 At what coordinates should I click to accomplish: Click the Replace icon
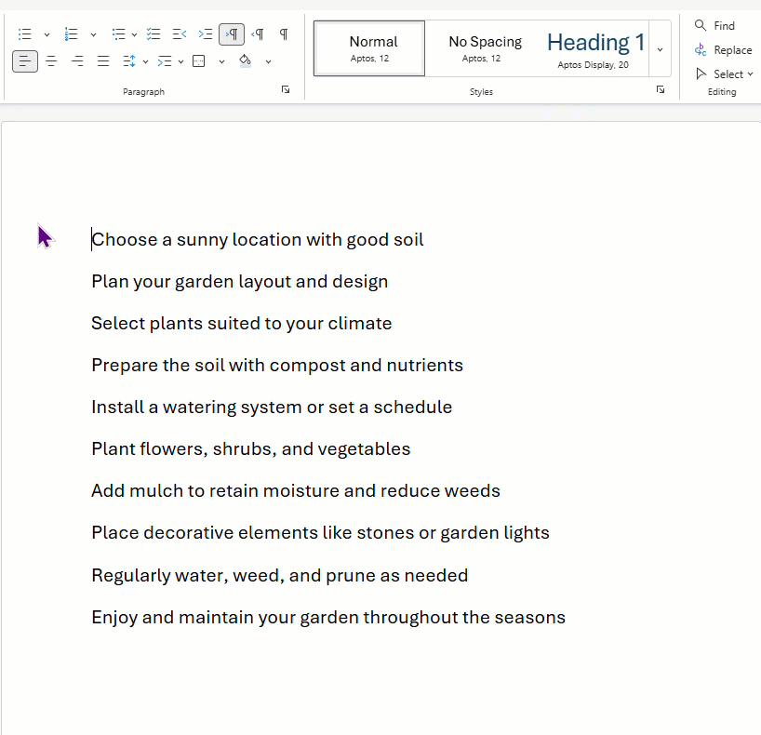[x=701, y=50]
